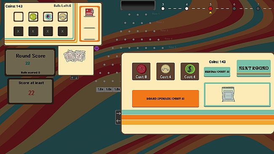Buy the red ball costing 8
The height and width of the screenshot is (154, 274).
pyautogui.click(x=141, y=72)
